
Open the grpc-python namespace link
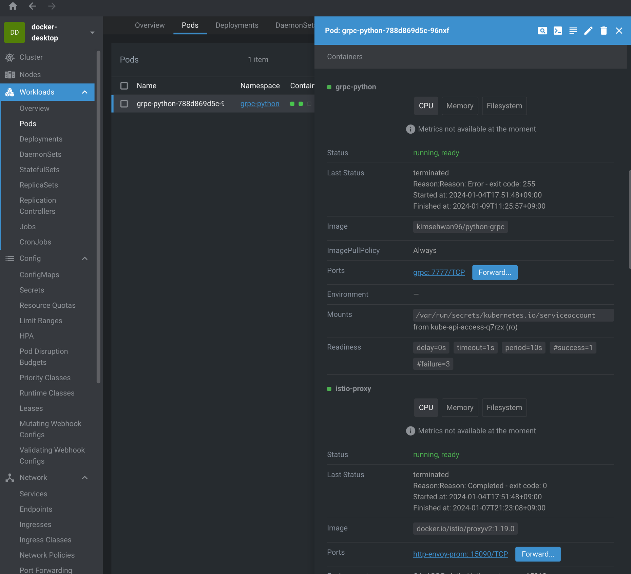260,104
